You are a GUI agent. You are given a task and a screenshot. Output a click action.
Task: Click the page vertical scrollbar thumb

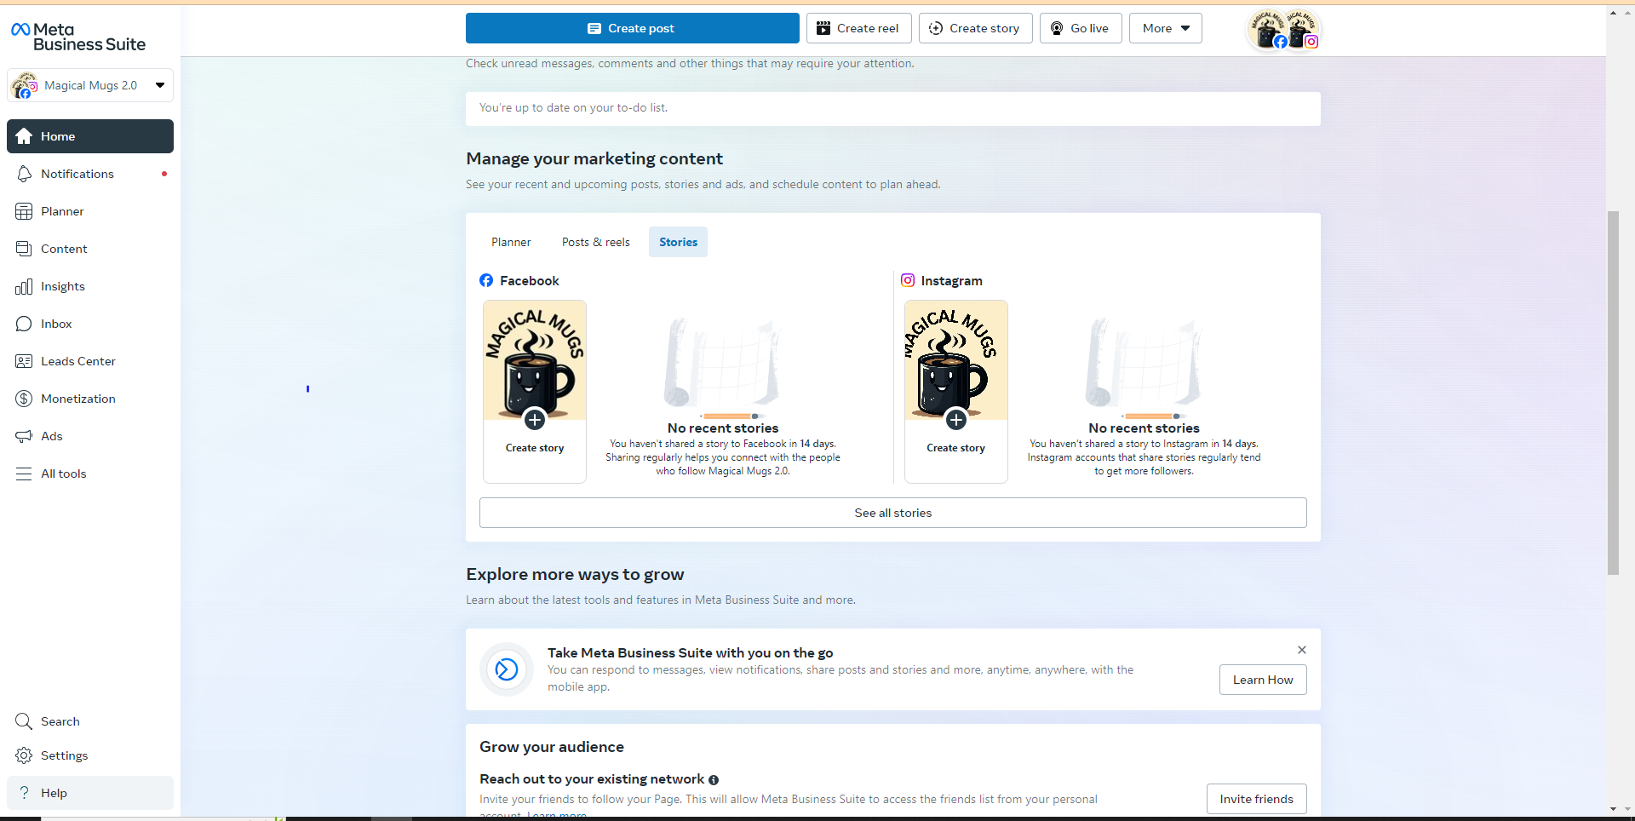(x=1613, y=392)
